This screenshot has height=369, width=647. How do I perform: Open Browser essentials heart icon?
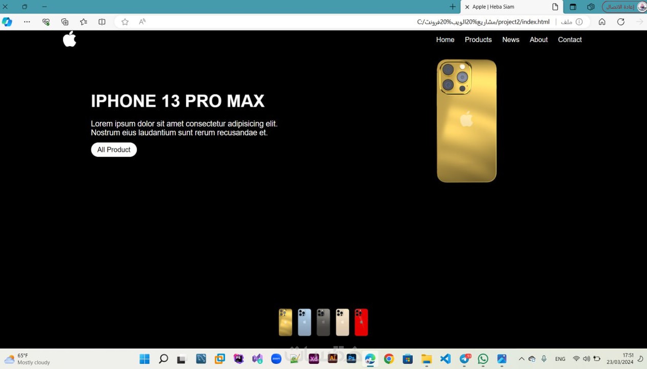click(46, 22)
